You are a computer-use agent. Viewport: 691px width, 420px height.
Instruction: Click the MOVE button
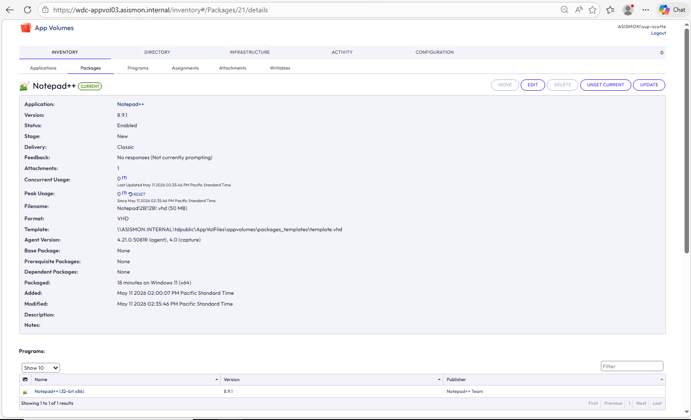[x=505, y=85]
